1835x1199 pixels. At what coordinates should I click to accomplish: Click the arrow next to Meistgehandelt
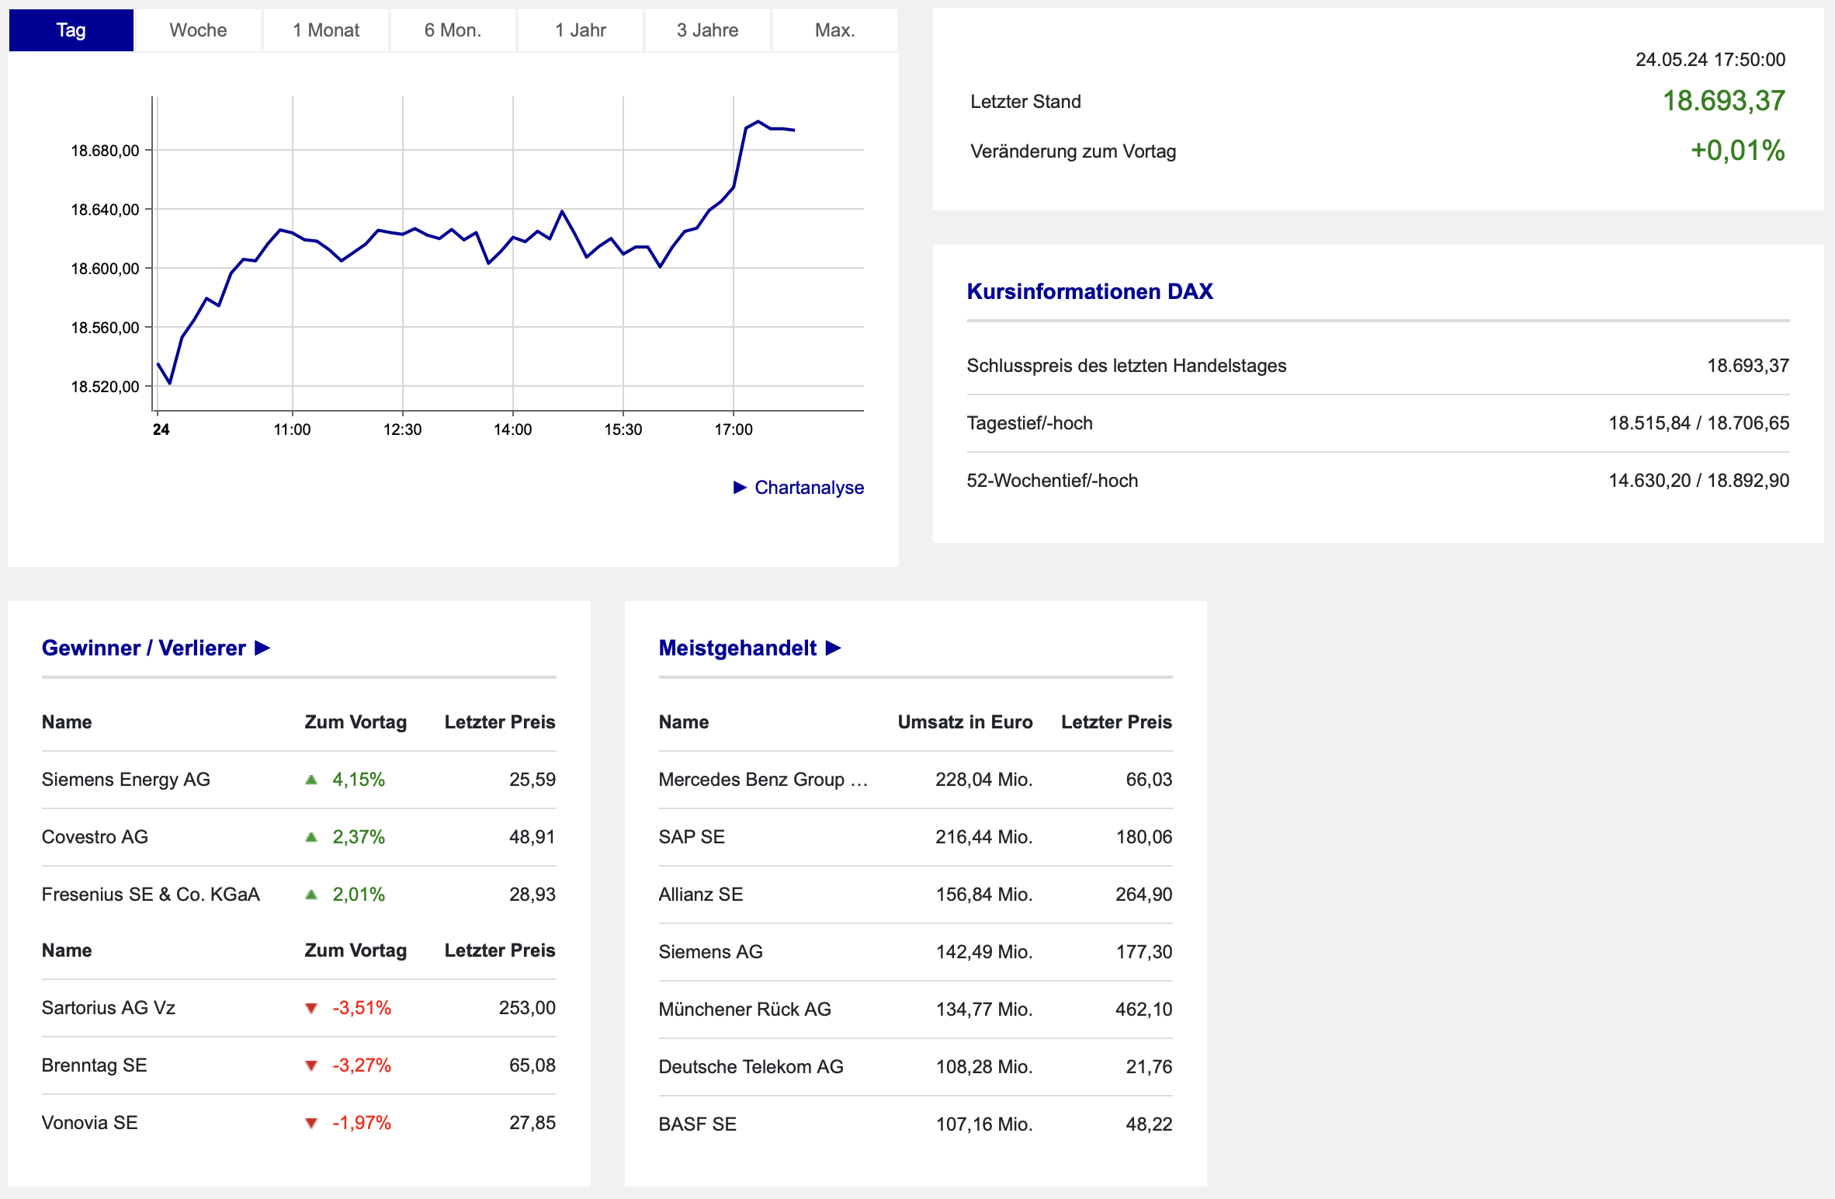(833, 648)
